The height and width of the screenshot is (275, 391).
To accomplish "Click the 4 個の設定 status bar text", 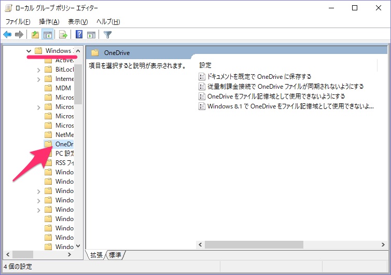I will coord(18,267).
